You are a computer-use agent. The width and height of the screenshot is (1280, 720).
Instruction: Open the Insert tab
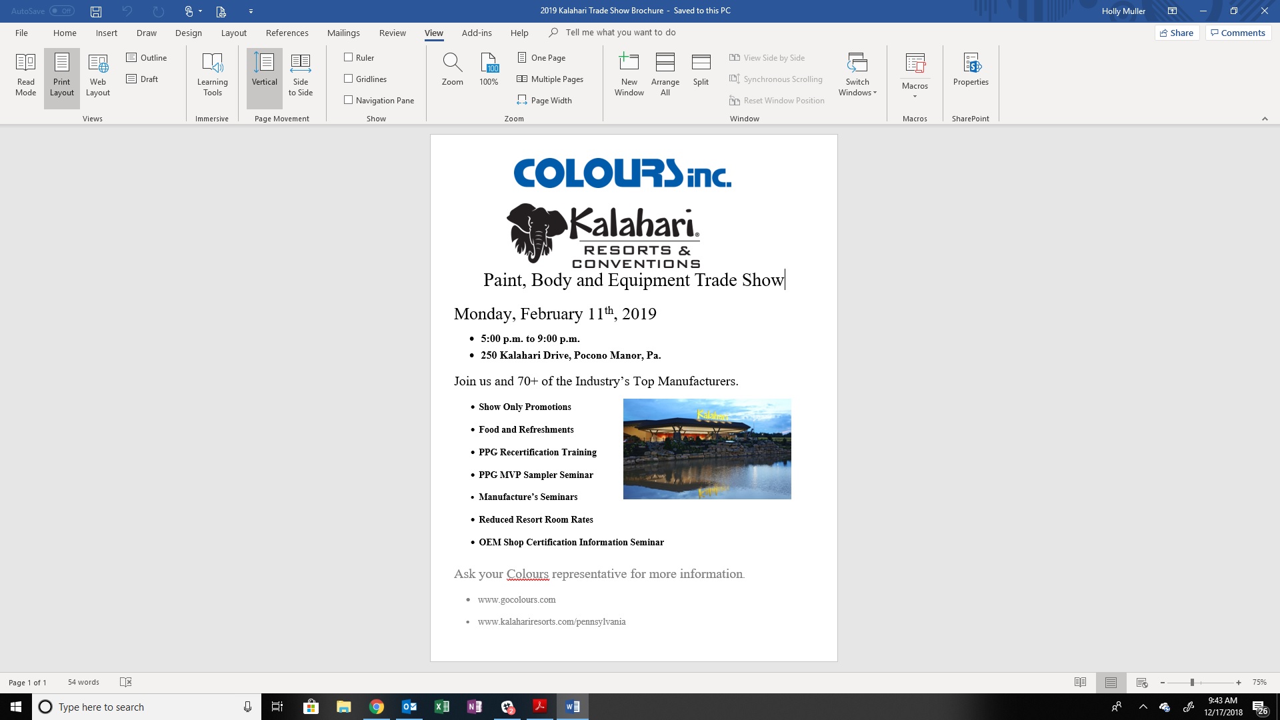click(x=106, y=33)
